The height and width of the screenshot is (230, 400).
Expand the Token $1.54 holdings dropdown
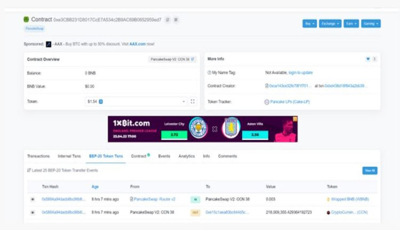coord(136,101)
